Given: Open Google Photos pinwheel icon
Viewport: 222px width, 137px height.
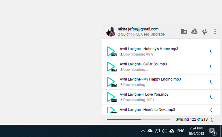Looking at the screenshot, I should 205,31.
